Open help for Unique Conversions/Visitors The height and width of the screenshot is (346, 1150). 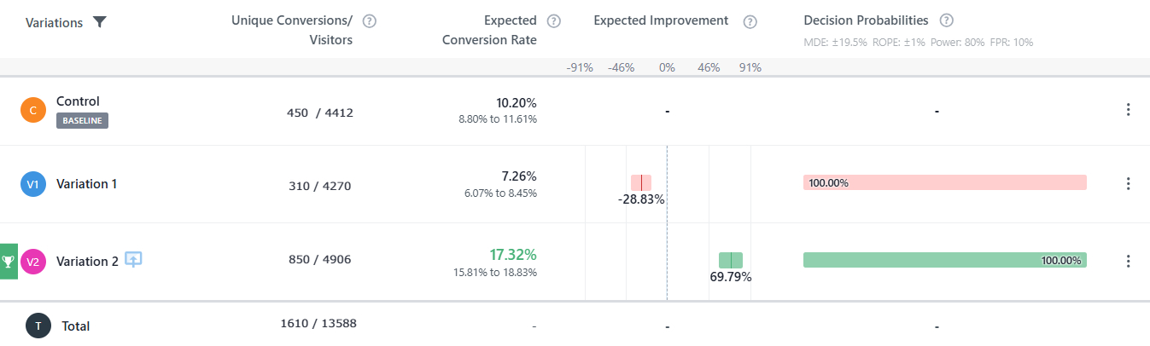click(369, 20)
